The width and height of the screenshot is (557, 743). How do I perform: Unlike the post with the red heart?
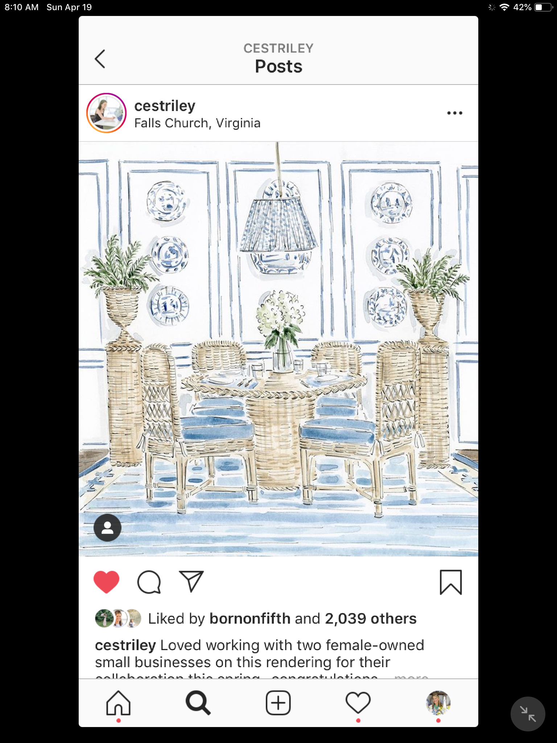[106, 582]
